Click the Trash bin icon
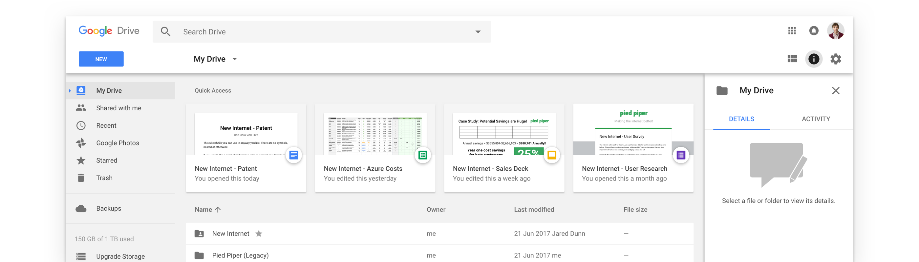 (x=81, y=178)
